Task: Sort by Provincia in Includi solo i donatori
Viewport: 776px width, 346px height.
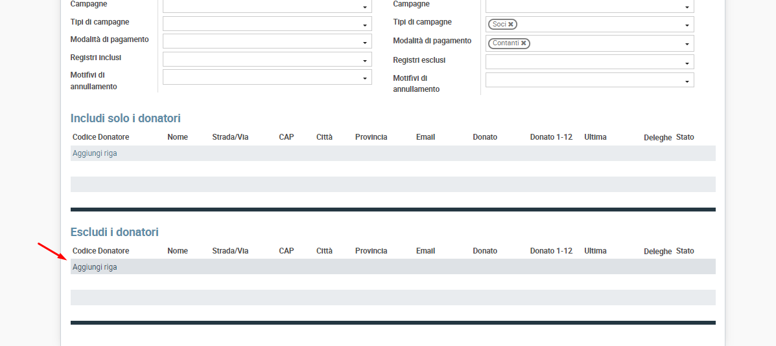Action: coord(371,137)
